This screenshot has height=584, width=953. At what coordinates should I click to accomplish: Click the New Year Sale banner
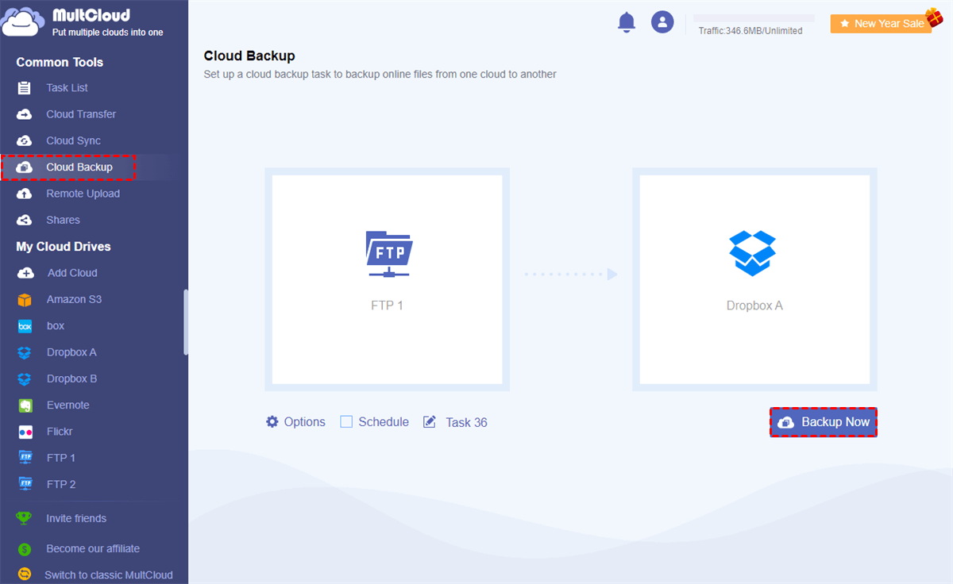pyautogui.click(x=881, y=24)
